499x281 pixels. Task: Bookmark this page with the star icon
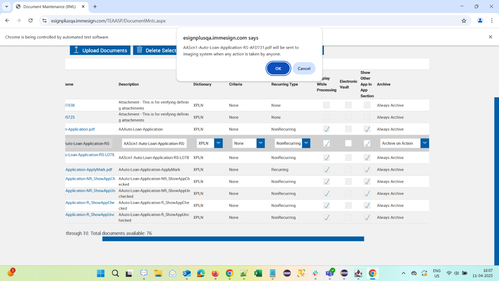coord(464,20)
